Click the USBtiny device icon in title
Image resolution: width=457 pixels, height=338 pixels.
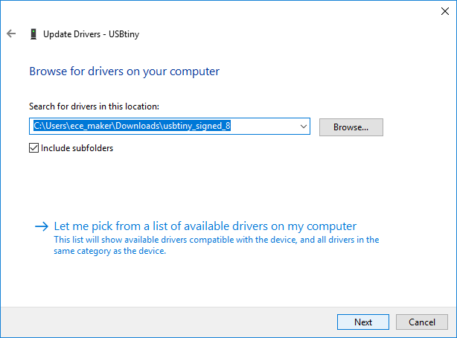(x=33, y=34)
